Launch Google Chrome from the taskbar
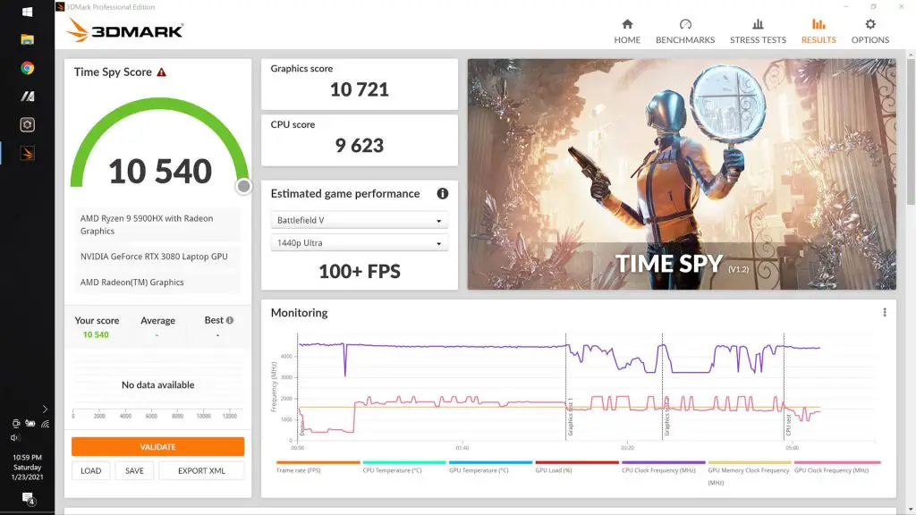Screen dimensions: 916x515 pos(27,68)
